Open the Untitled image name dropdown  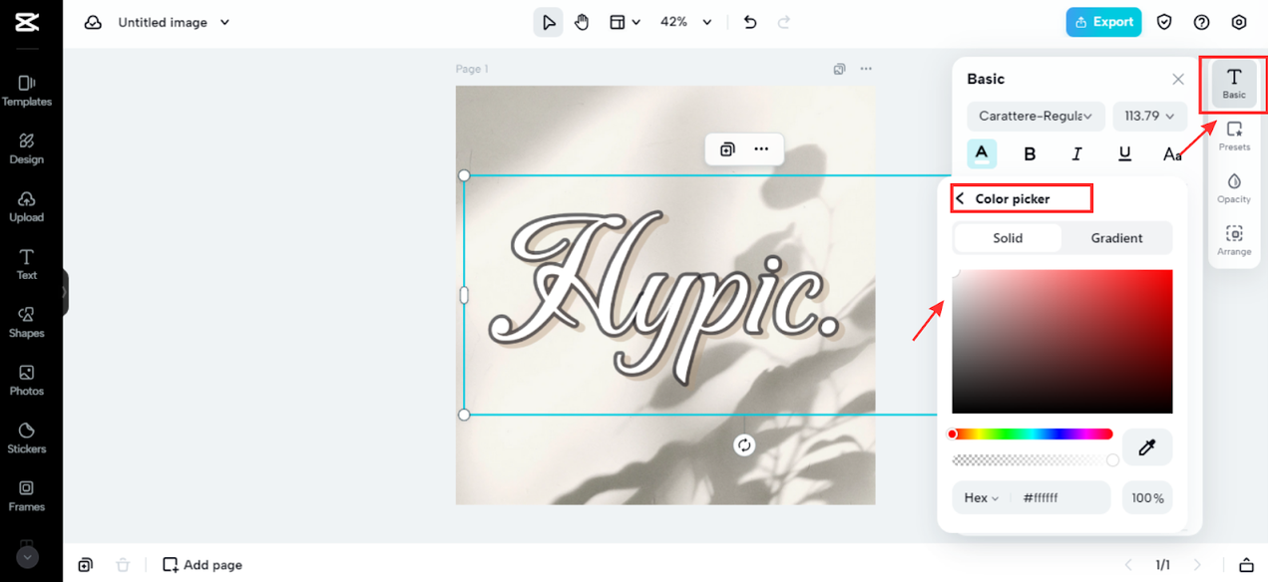174,22
